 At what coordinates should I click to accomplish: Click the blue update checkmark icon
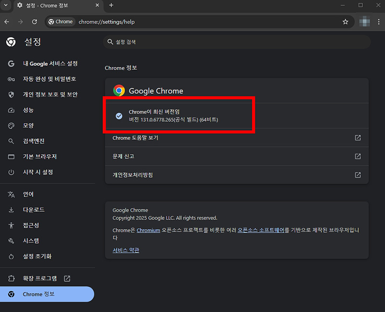pyautogui.click(x=119, y=116)
